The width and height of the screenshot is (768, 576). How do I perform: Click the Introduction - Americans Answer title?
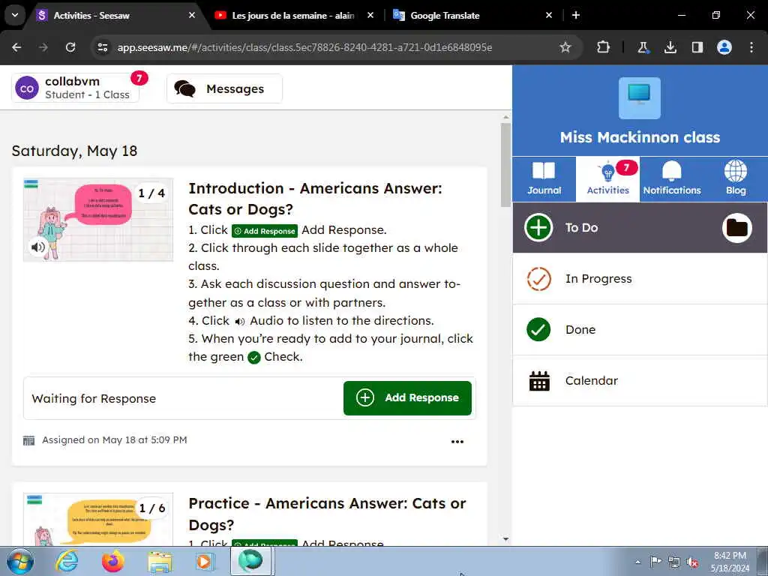[316, 198]
